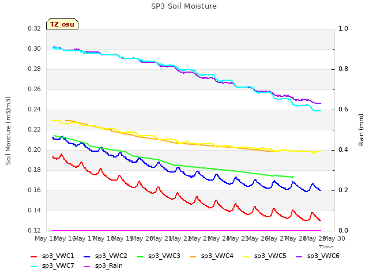Click the cyan sp3_VWC7 legend swatch
This screenshot has height=277, width=369.
(34, 267)
